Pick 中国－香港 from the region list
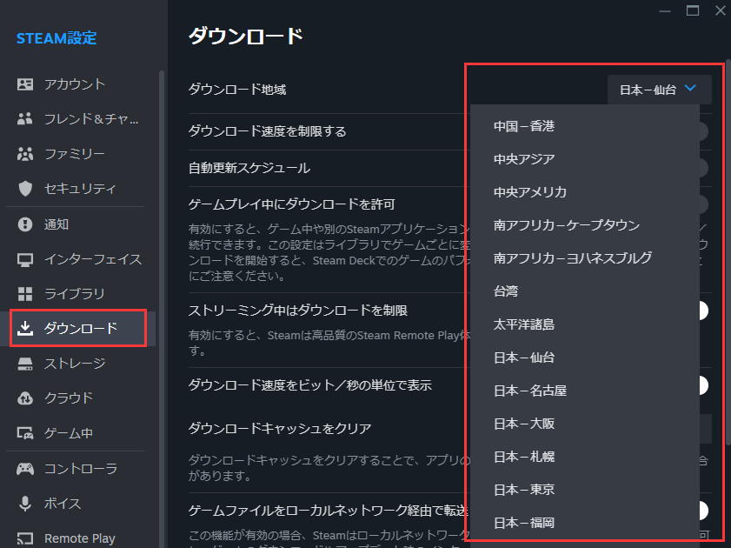Image resolution: width=731 pixels, height=548 pixels. pyautogui.click(x=524, y=126)
